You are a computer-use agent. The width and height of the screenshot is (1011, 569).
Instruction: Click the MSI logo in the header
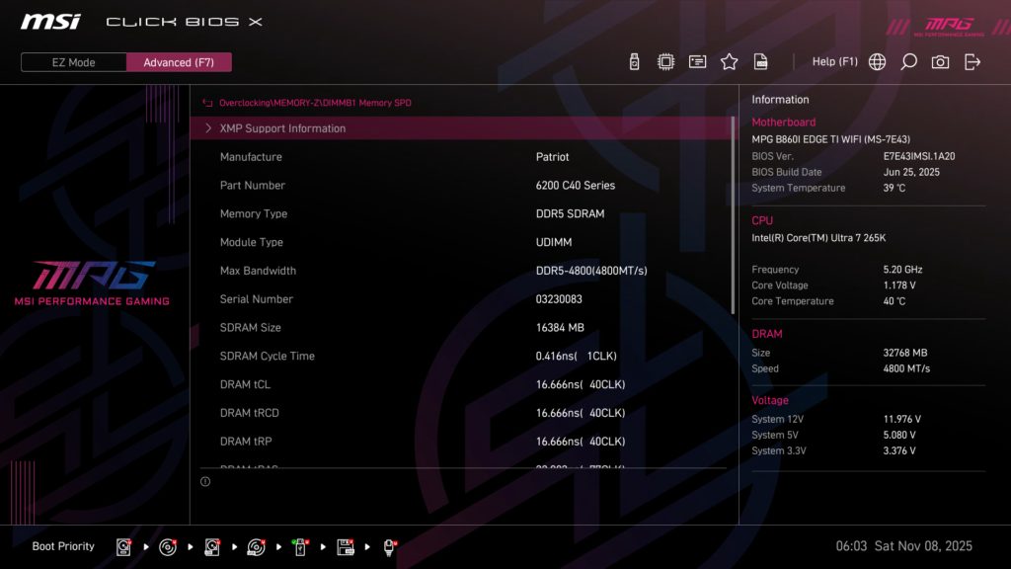click(48, 20)
